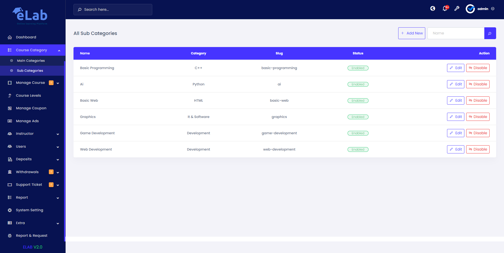The height and width of the screenshot is (253, 504).
Task: Open the Report menu item
Action: pos(22,197)
